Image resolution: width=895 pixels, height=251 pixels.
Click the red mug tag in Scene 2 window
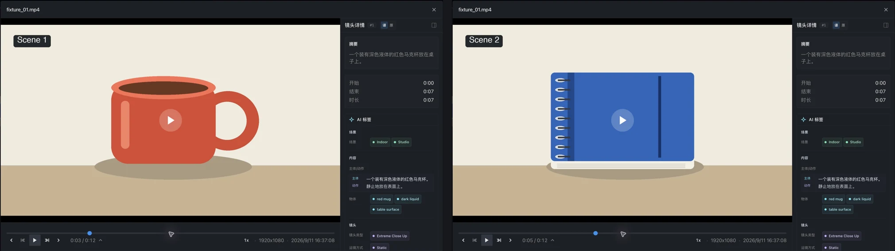833,199
